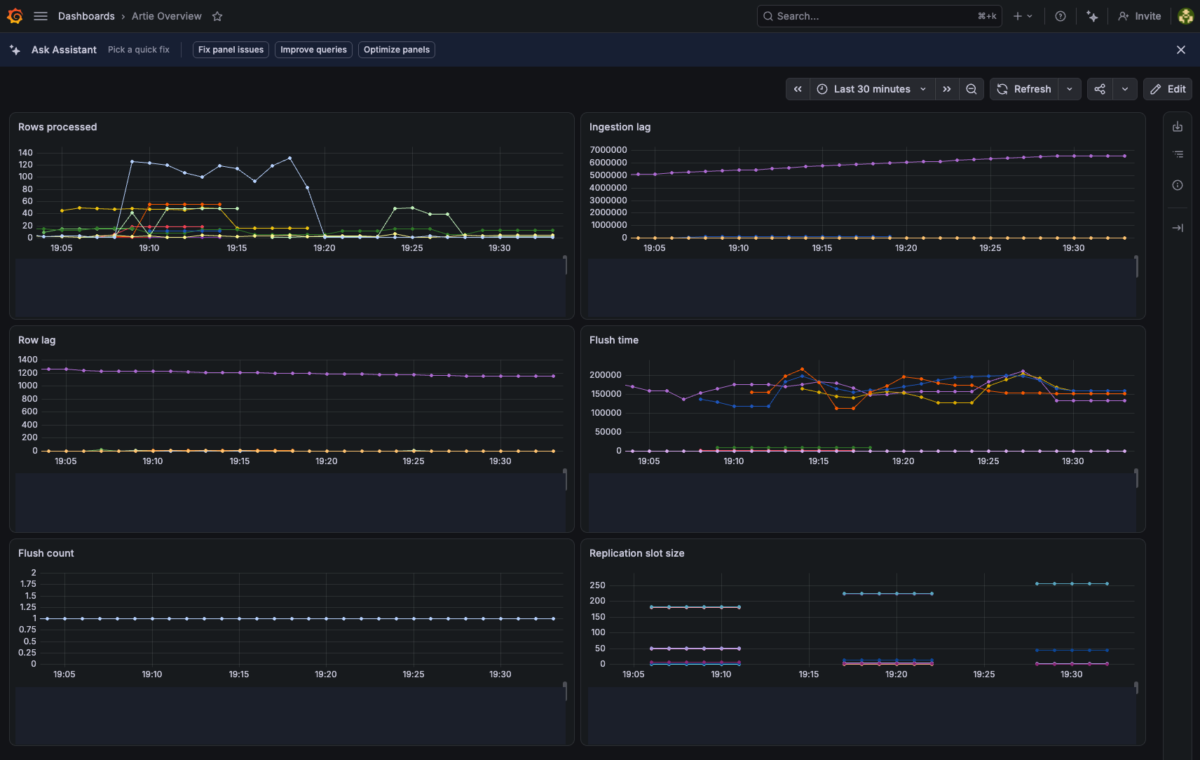Click Ingestion lag legend scrollbar
Screen dimensions: 1200x760
pyautogui.click(x=1136, y=266)
